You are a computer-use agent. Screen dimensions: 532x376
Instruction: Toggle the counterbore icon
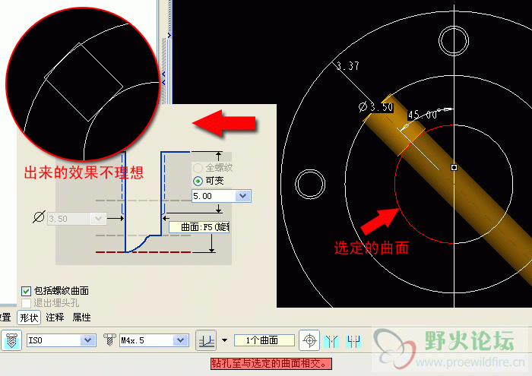coord(353,341)
